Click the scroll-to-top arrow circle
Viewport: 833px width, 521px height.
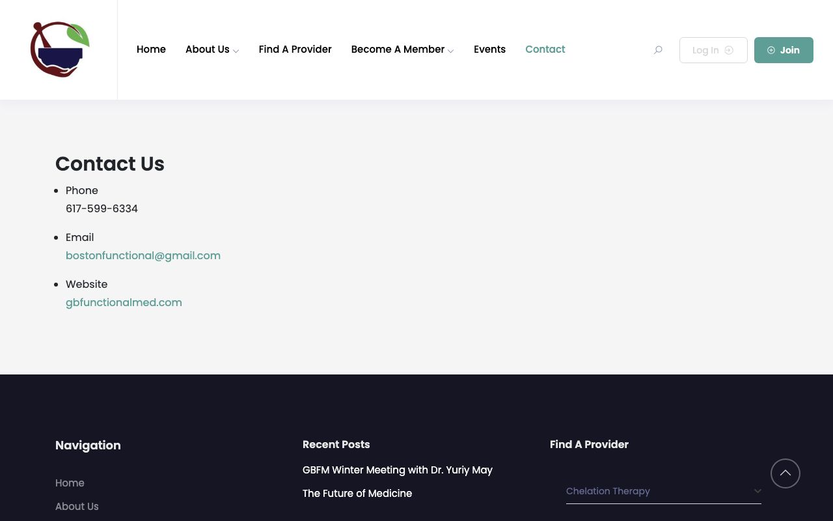pos(785,473)
